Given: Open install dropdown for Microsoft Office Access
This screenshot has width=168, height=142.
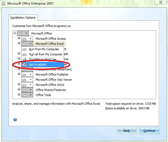Looking at the screenshot, I should coord(27,39).
